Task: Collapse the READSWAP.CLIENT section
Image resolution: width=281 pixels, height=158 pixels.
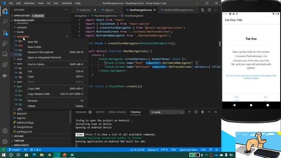Action: click(x=24, y=20)
